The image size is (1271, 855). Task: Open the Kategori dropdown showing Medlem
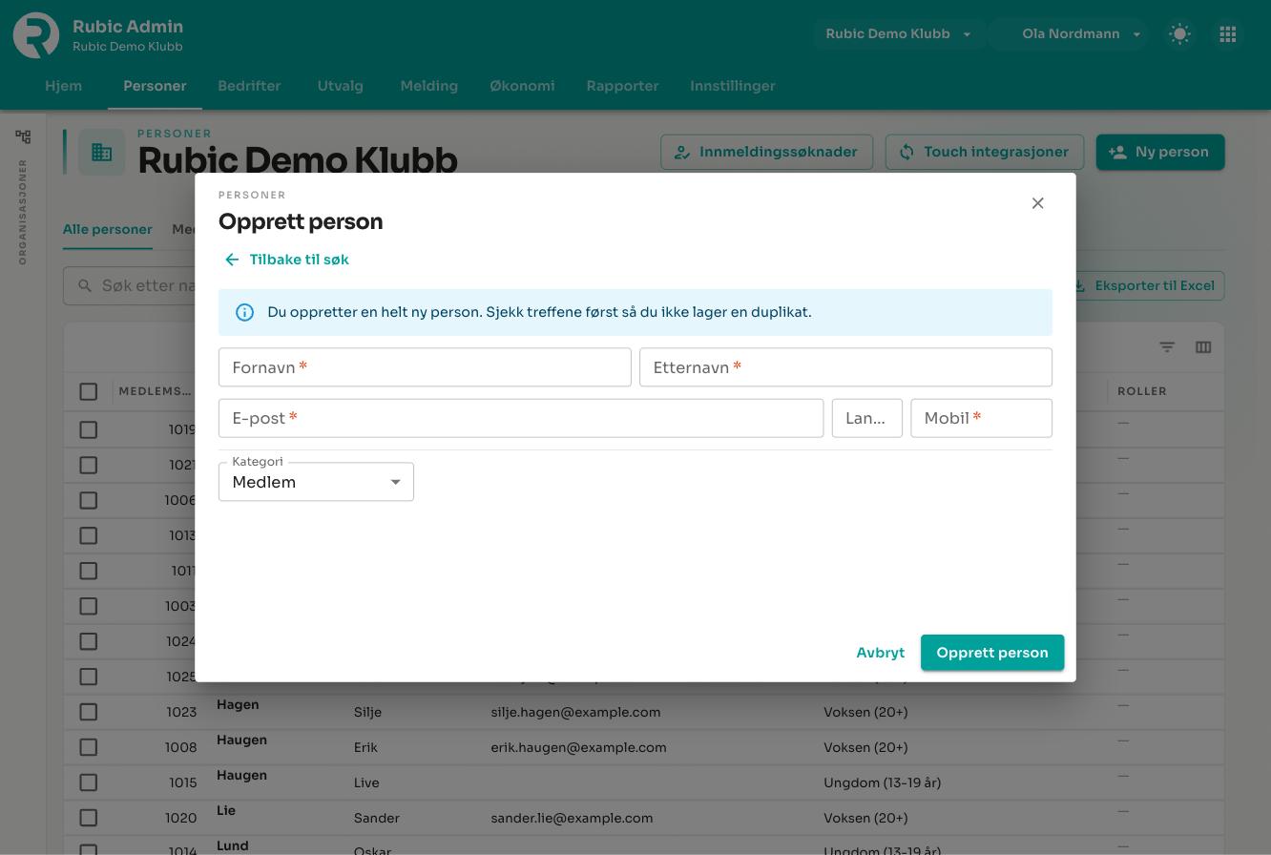coord(316,482)
